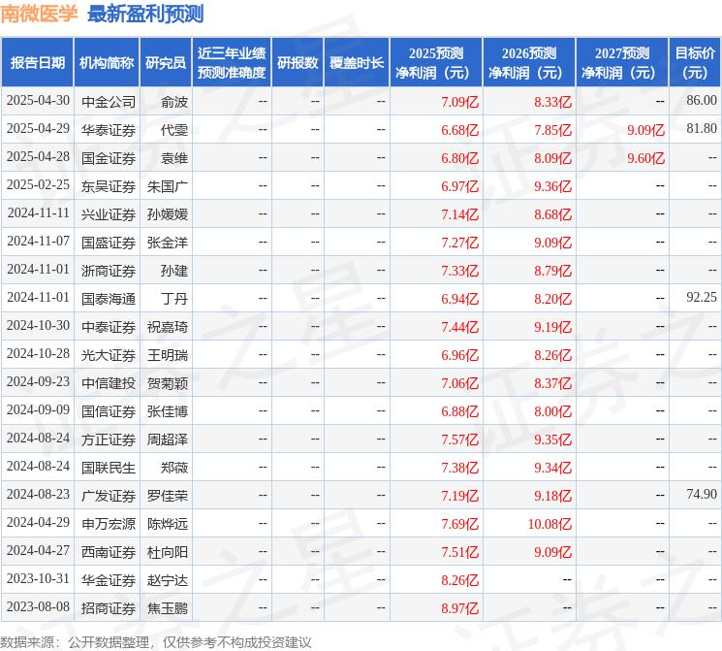Click the 中金公司 institution cell
The height and width of the screenshot is (651, 722).
tap(109, 102)
